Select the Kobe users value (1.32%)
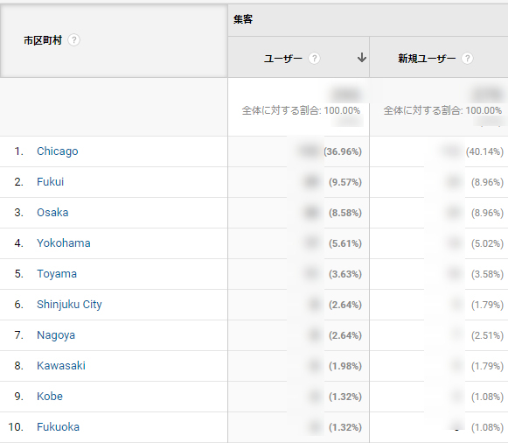Image resolution: width=508 pixels, height=443 pixels. pos(345,397)
